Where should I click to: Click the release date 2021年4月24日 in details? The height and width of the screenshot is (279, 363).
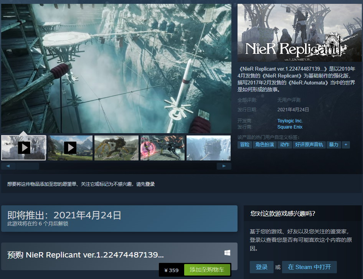click(293, 109)
